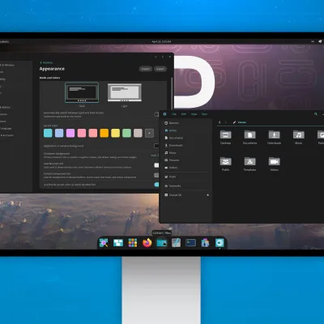Click the date and time in top panel
This screenshot has width=324, height=324.
[x=161, y=41]
